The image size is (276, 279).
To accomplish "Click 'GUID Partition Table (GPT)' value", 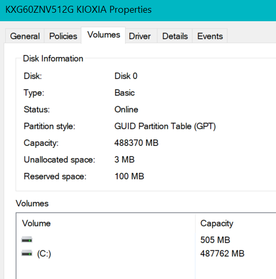I will pyautogui.click(x=165, y=126).
